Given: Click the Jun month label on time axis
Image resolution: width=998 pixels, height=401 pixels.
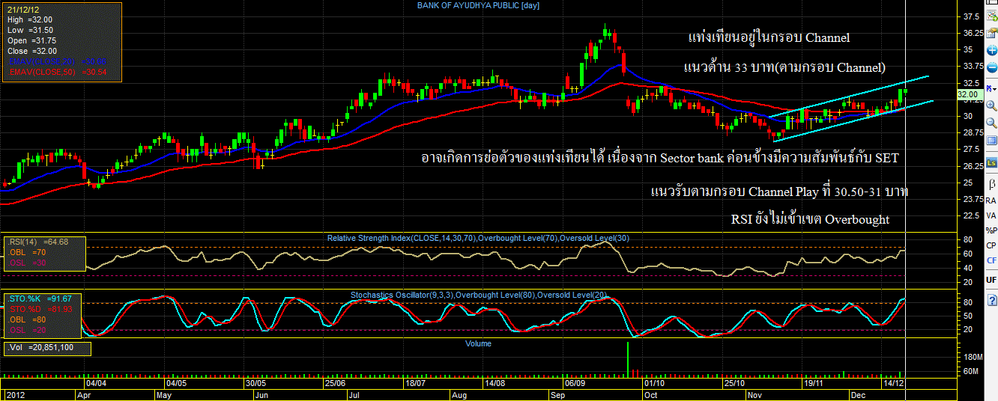Looking at the screenshot, I should coord(261,394).
